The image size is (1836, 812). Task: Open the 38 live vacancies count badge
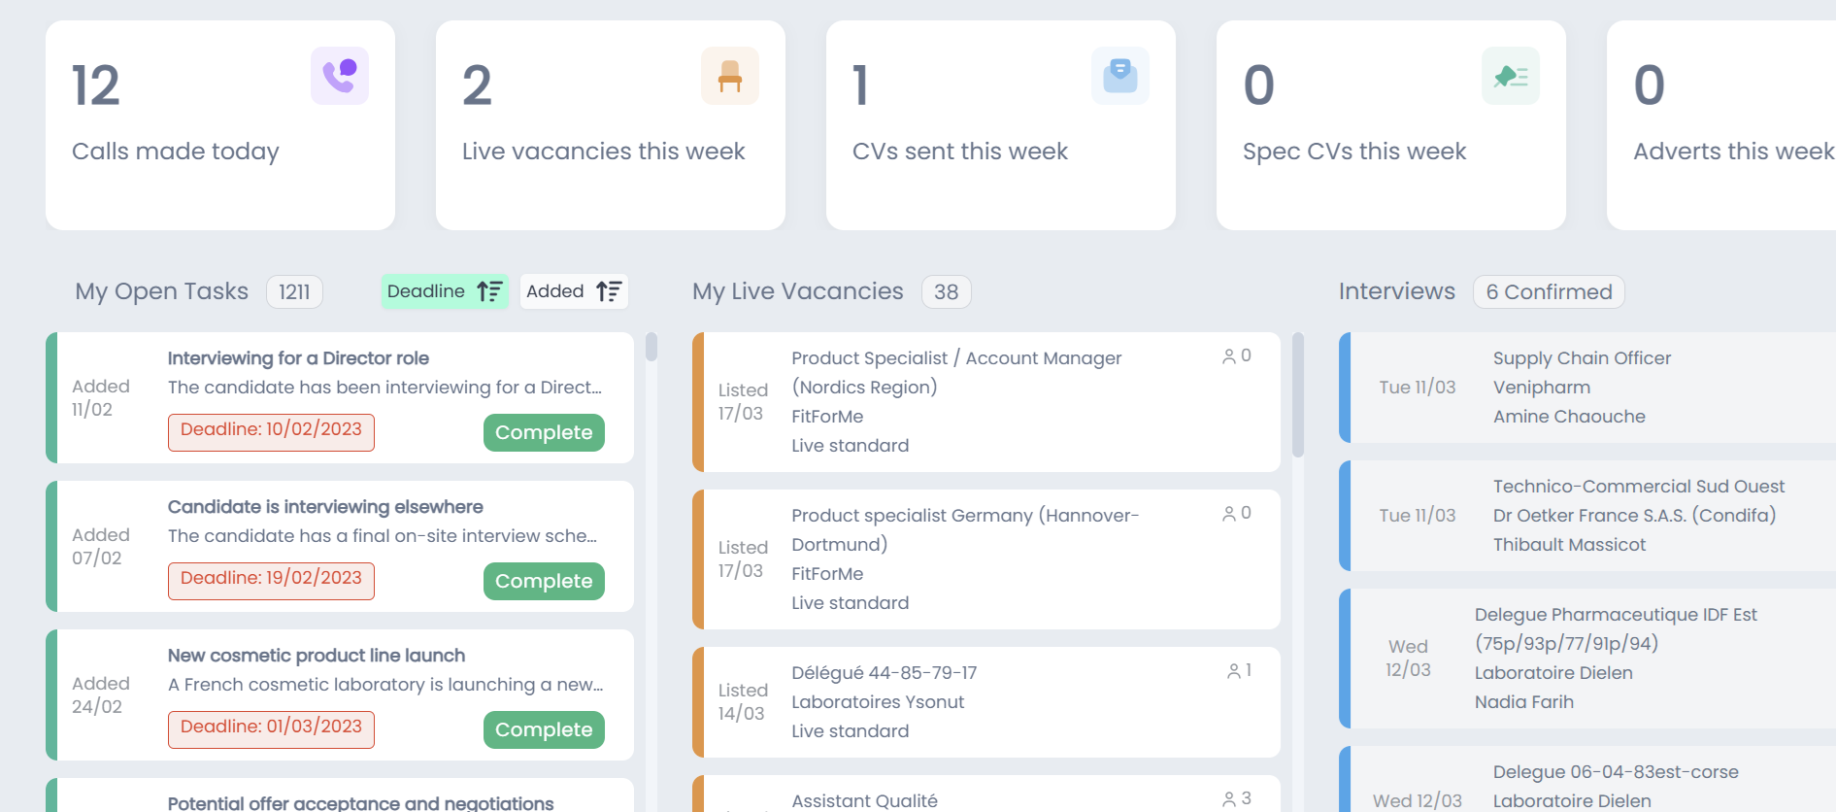click(946, 292)
